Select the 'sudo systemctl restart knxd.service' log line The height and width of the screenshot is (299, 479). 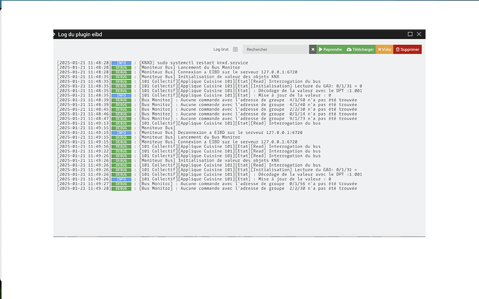[x=153, y=63]
